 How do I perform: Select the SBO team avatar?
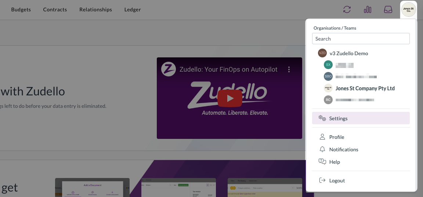(x=328, y=76)
